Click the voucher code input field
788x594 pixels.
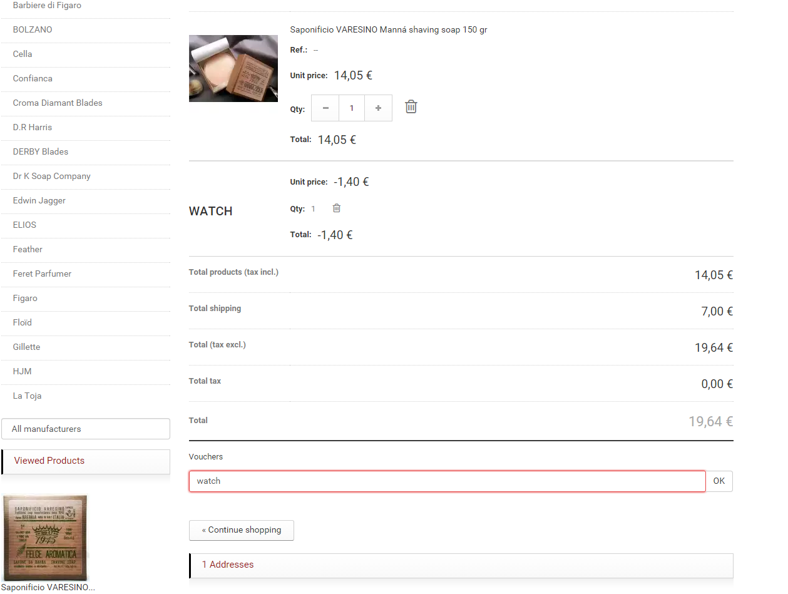(447, 481)
